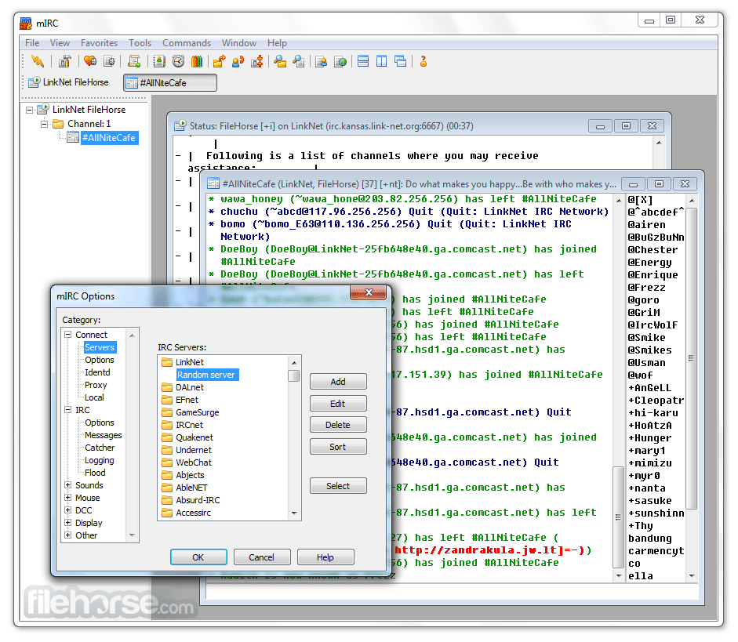Screen dimensions: 738x642
Task: Select Flood under IRC category
Action: coord(95,473)
